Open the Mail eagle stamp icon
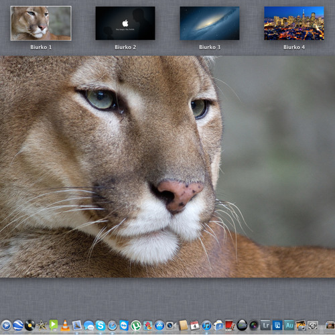This screenshot has height=335, width=335. [77, 325]
